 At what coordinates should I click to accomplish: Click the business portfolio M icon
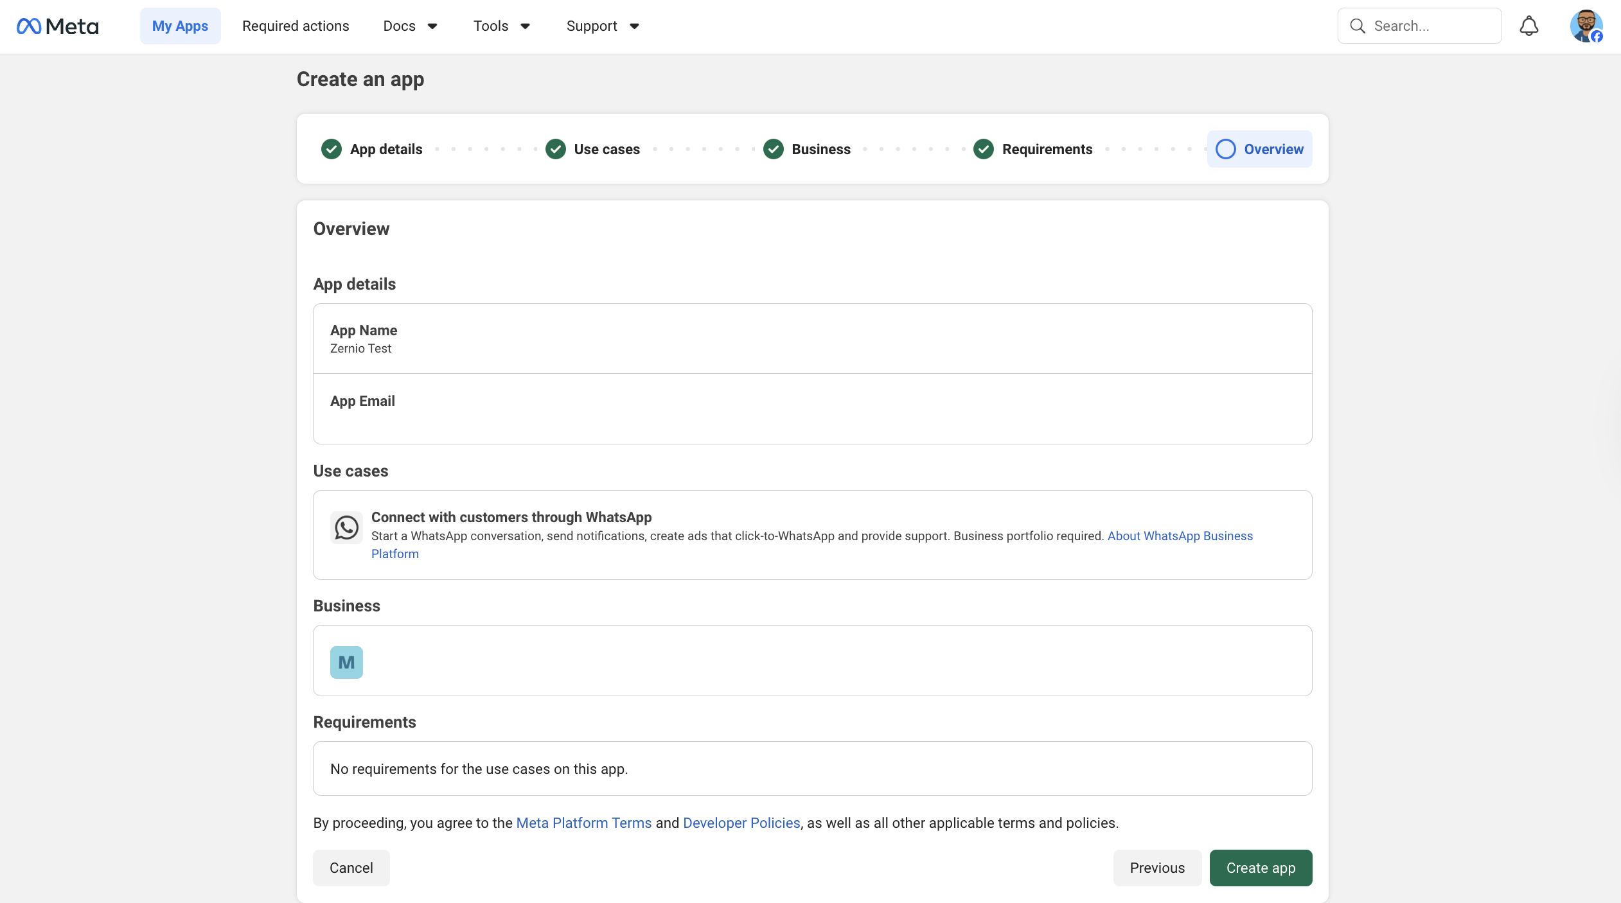(x=346, y=662)
